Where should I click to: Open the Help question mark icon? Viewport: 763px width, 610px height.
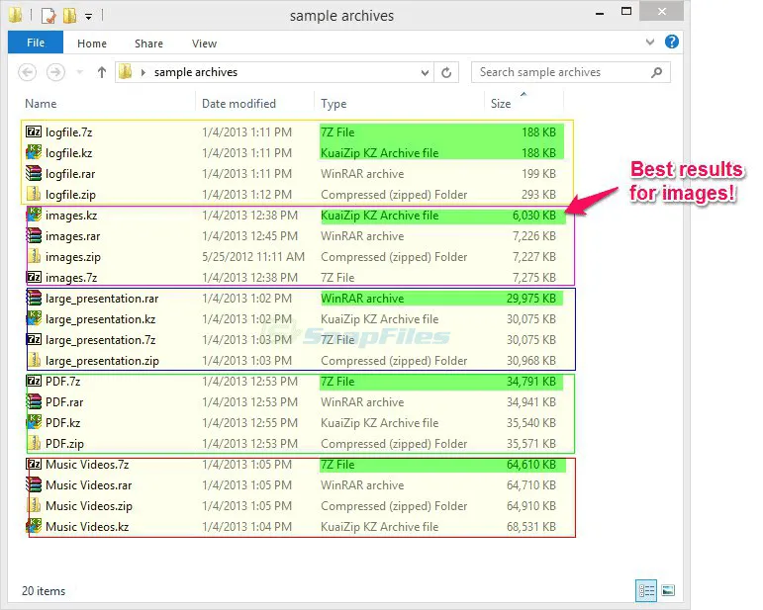click(672, 43)
